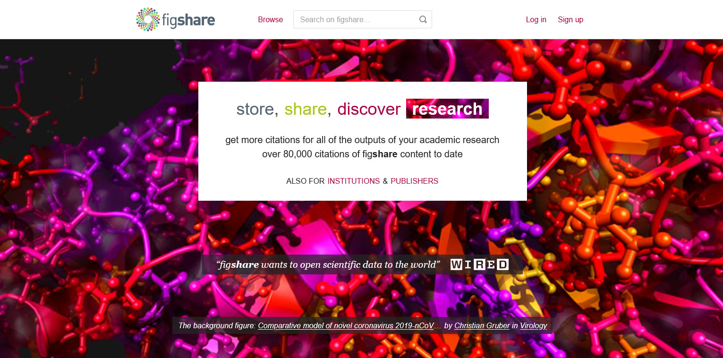This screenshot has height=358, width=723.
Task: Click the crimson 'discover' headline word
Action: point(369,109)
